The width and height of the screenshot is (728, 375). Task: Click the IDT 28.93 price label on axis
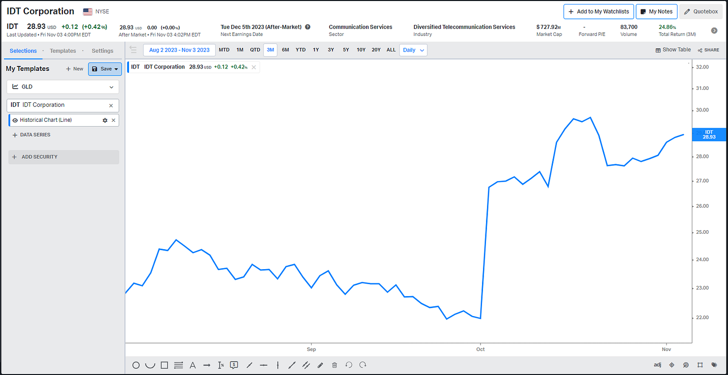[709, 134]
